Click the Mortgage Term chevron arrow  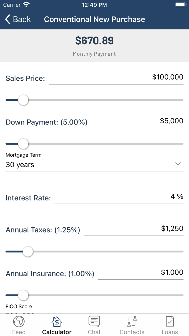pyautogui.click(x=178, y=164)
